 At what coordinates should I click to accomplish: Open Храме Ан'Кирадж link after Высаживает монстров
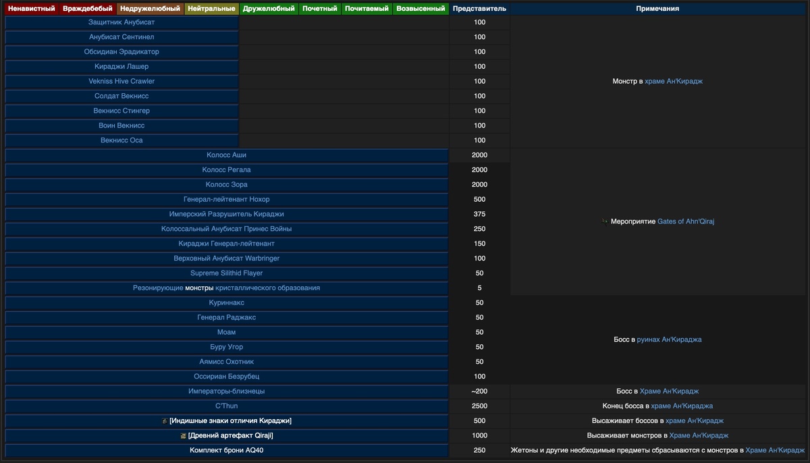point(699,436)
